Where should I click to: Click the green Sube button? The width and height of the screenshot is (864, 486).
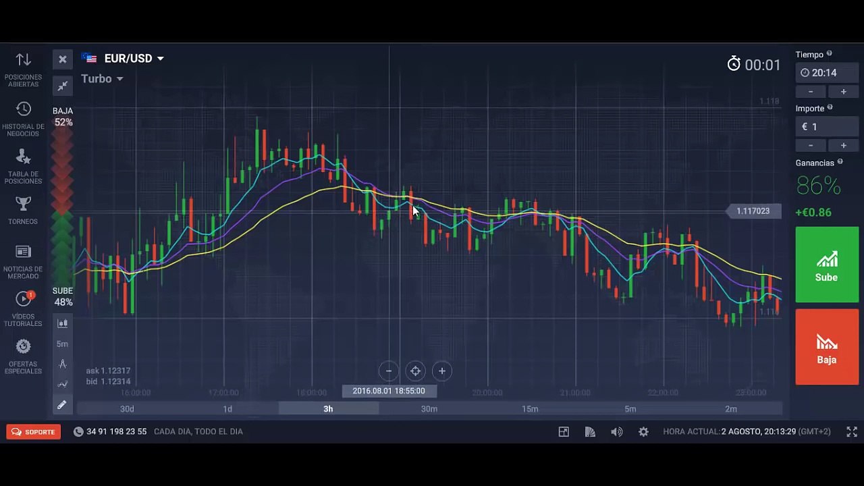click(827, 265)
